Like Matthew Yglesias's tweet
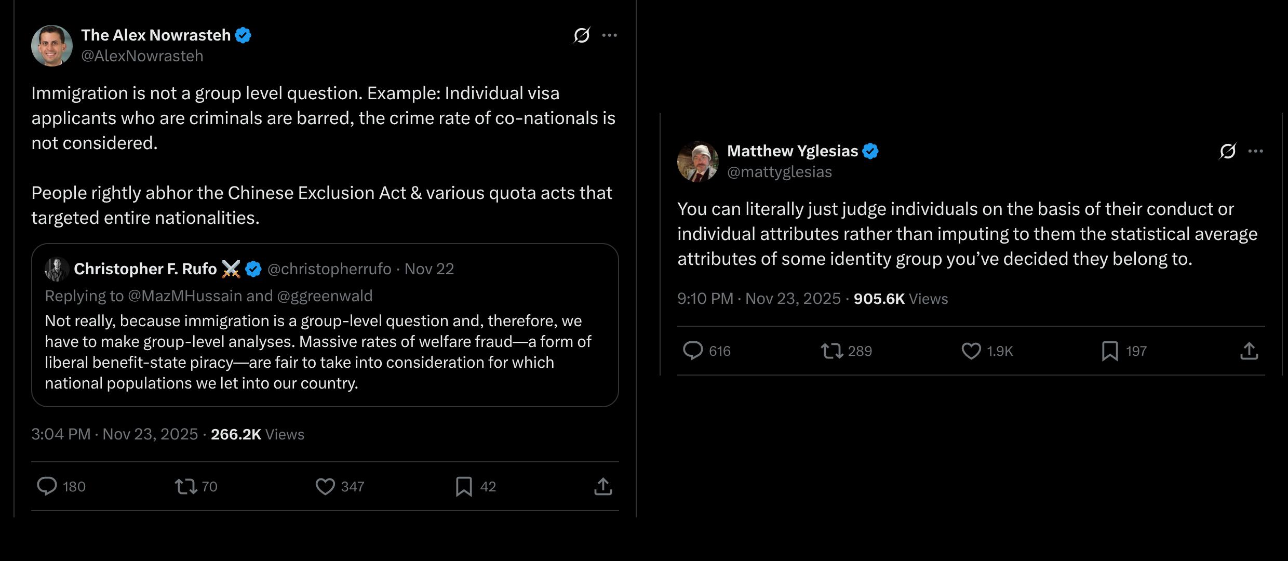The image size is (1288, 561). point(971,351)
